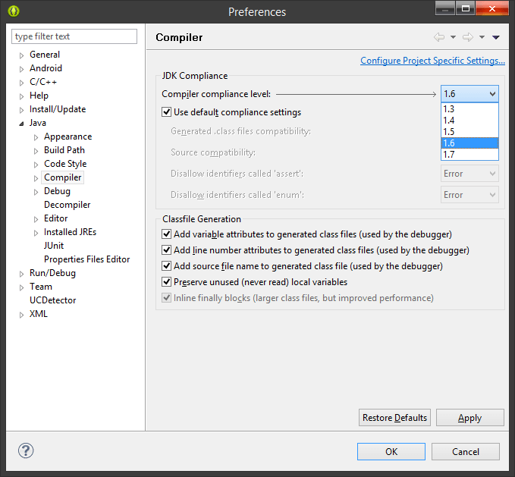Select 1.7 from compliance level list
Image resolution: width=515 pixels, height=477 pixels.
click(x=469, y=154)
